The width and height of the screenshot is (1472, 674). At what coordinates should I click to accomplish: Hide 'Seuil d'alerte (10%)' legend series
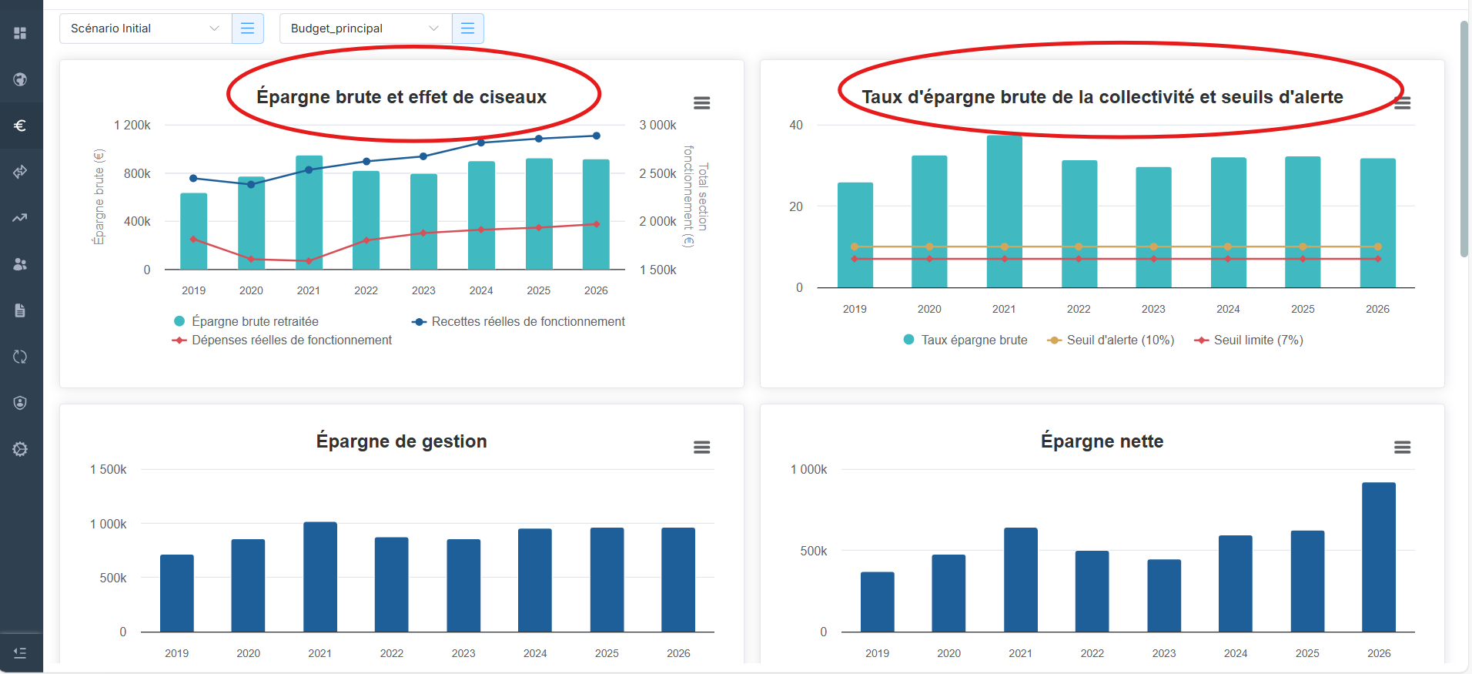point(1119,340)
